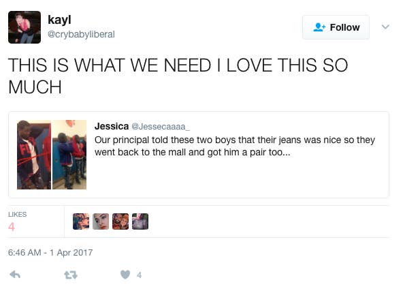
Task: Show the list of 4 likes
Action: [x=17, y=221]
